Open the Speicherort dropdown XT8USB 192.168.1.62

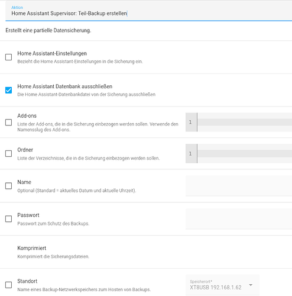[x=222, y=285]
